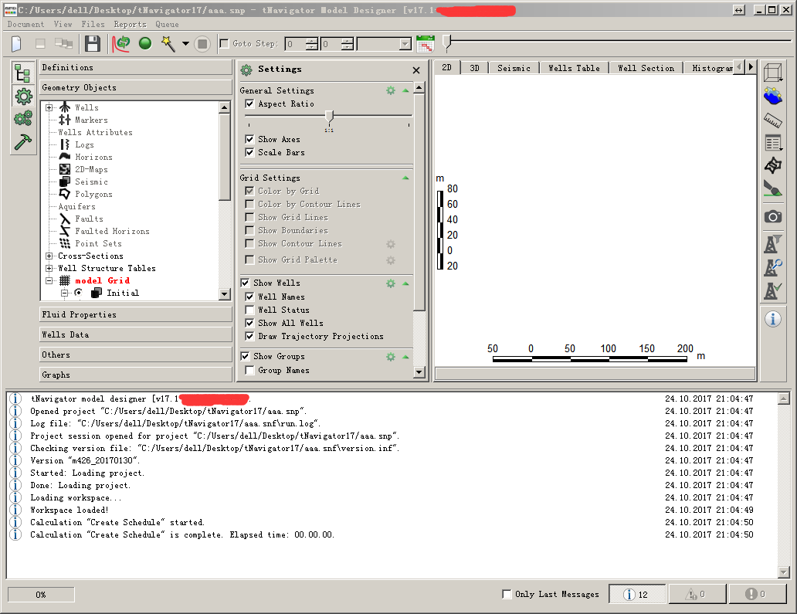Open the Wells Data panel
This screenshot has height=614, width=797.
[136, 335]
